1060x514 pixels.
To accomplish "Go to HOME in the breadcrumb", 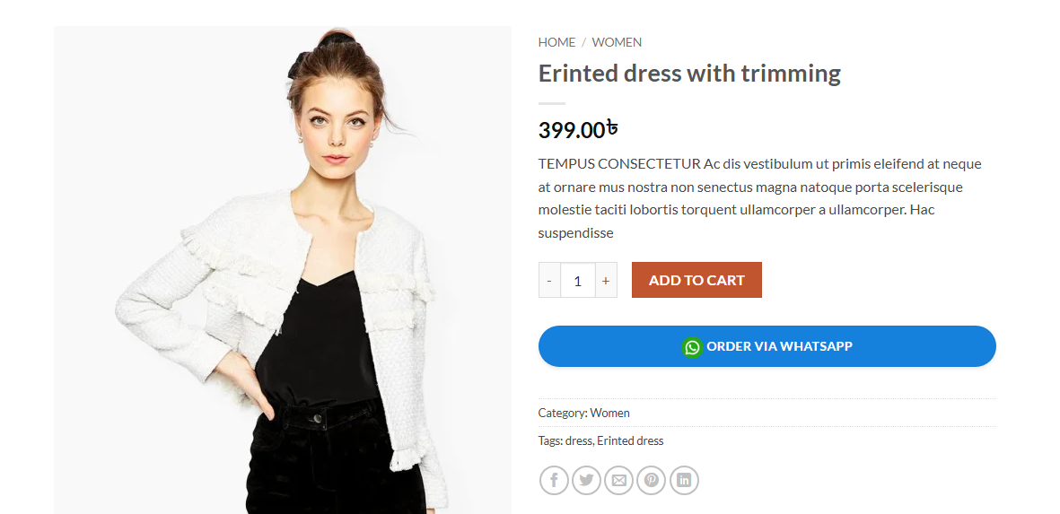I will [556, 42].
